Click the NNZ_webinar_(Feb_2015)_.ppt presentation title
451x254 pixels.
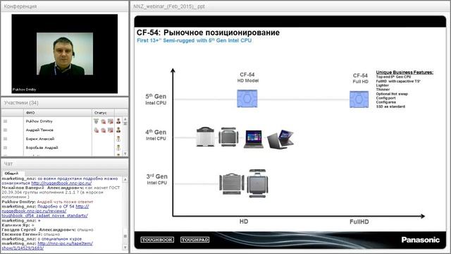(169, 6)
